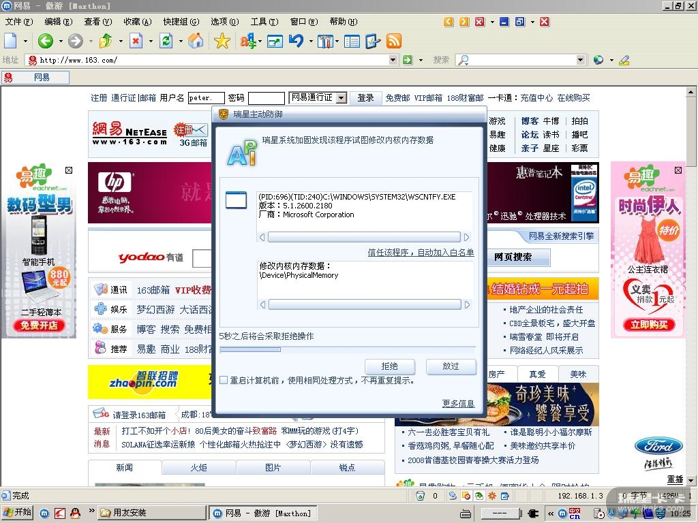Open the address bar dropdown

click(x=393, y=60)
